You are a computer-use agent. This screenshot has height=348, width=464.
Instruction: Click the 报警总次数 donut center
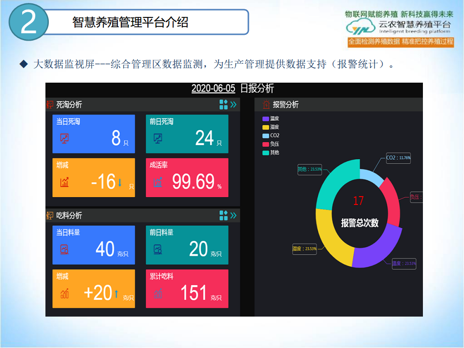359,215
